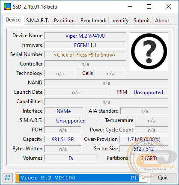Open the S.M.A.R.T. tab

(x=38, y=21)
